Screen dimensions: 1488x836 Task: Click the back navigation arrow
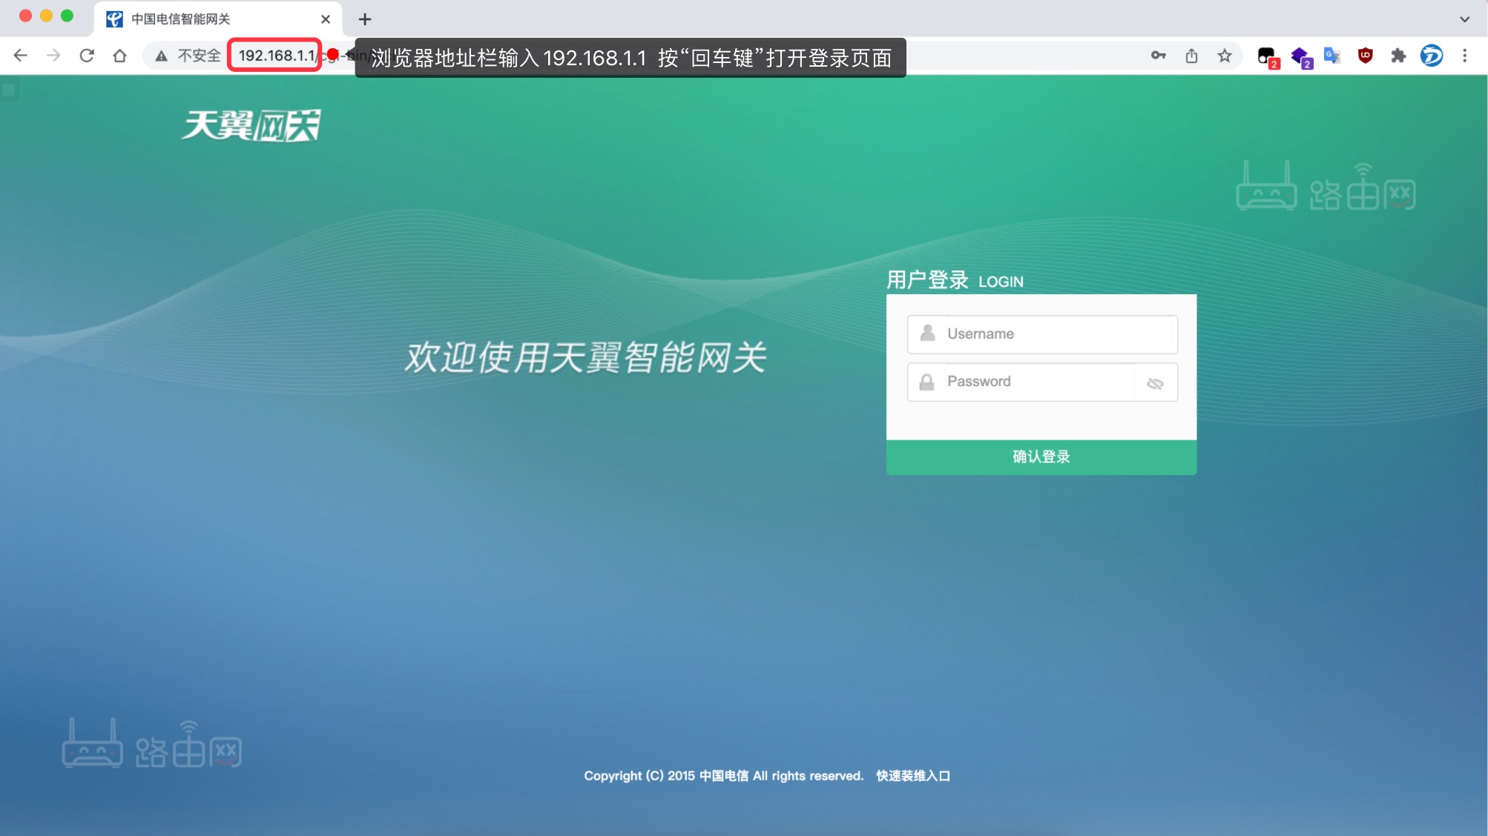point(19,55)
